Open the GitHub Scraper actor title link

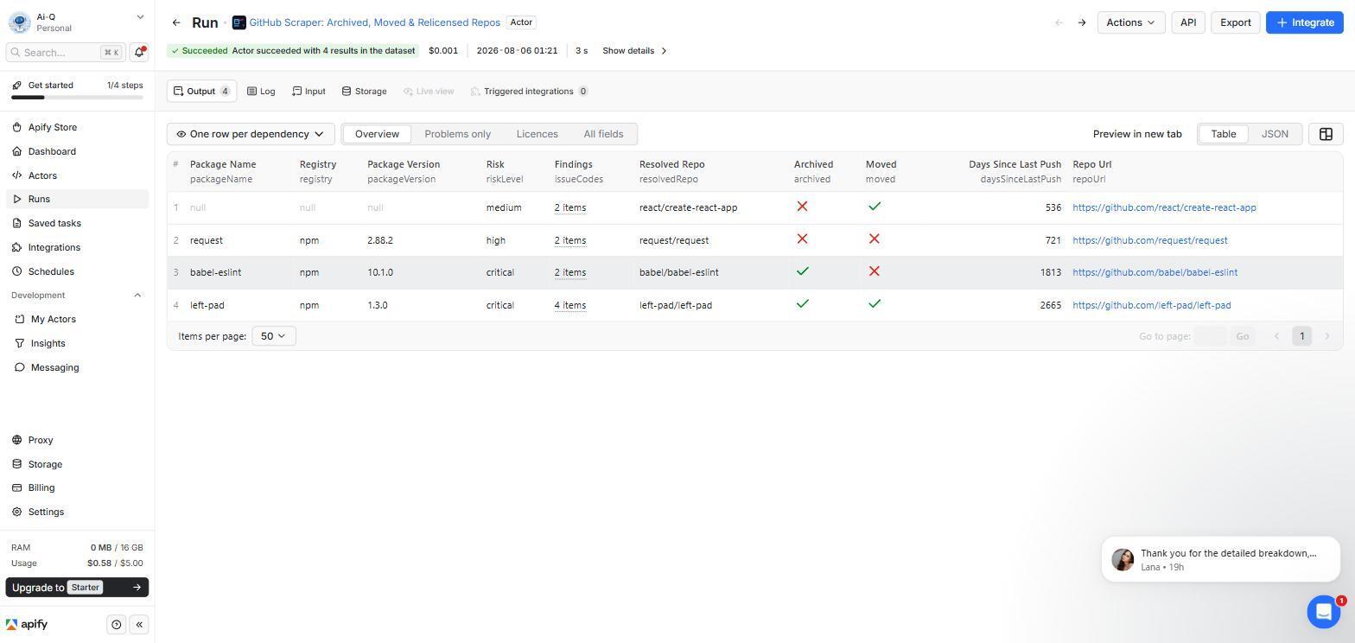(x=374, y=22)
